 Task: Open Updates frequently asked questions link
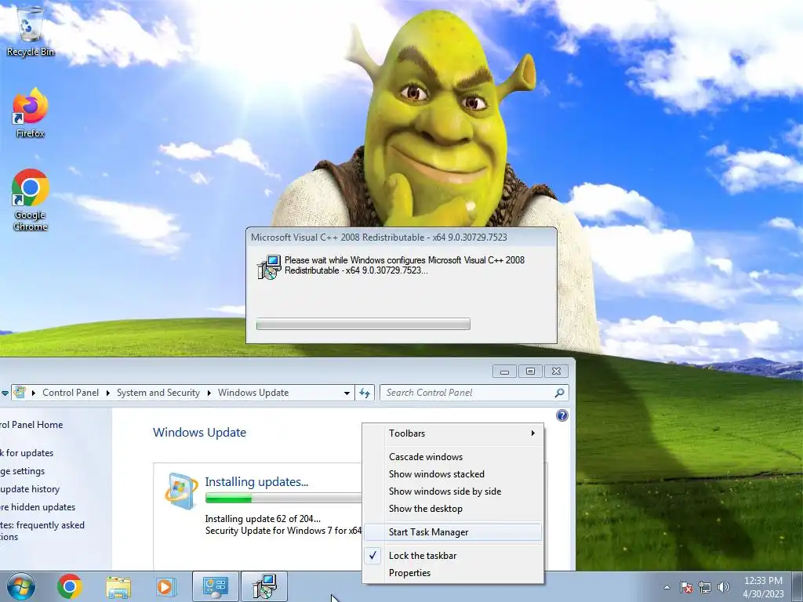pos(42,531)
